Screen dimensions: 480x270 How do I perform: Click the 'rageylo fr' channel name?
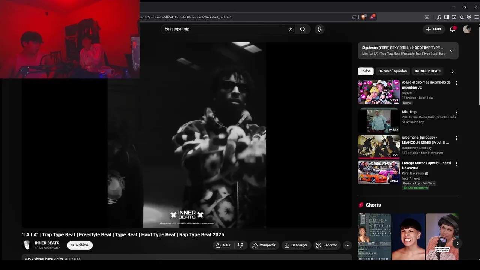click(x=408, y=93)
